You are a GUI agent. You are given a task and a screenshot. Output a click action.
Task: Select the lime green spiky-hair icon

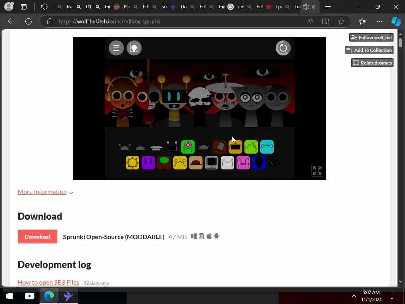(251, 147)
